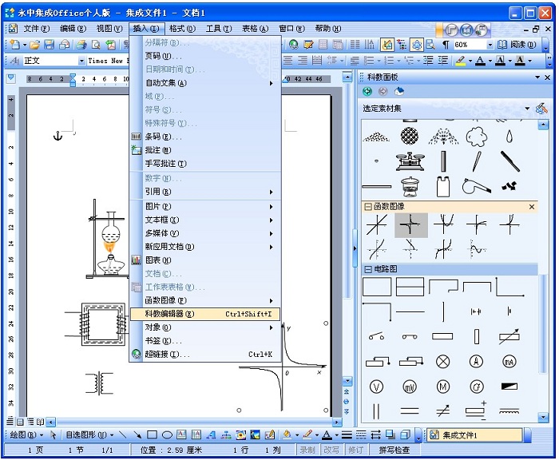Expand the 图片 submenu
The image size is (559, 460).
(206, 207)
